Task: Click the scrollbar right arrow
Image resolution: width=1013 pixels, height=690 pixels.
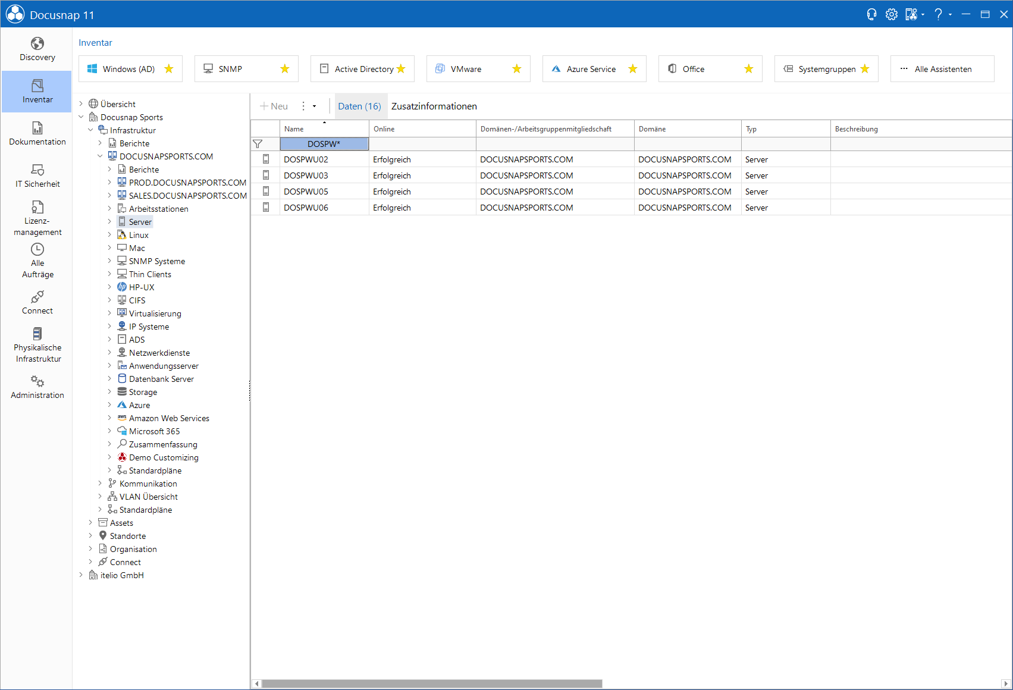Action: coord(1006,683)
